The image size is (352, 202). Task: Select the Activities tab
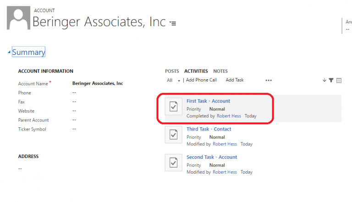click(196, 71)
